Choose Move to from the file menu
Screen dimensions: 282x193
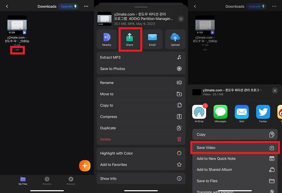tap(141, 94)
